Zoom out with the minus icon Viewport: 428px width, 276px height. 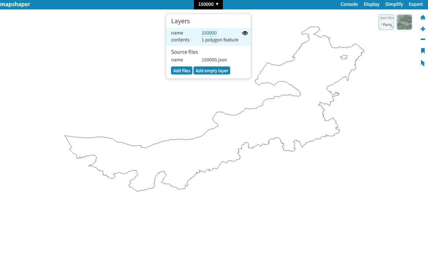coord(423,40)
